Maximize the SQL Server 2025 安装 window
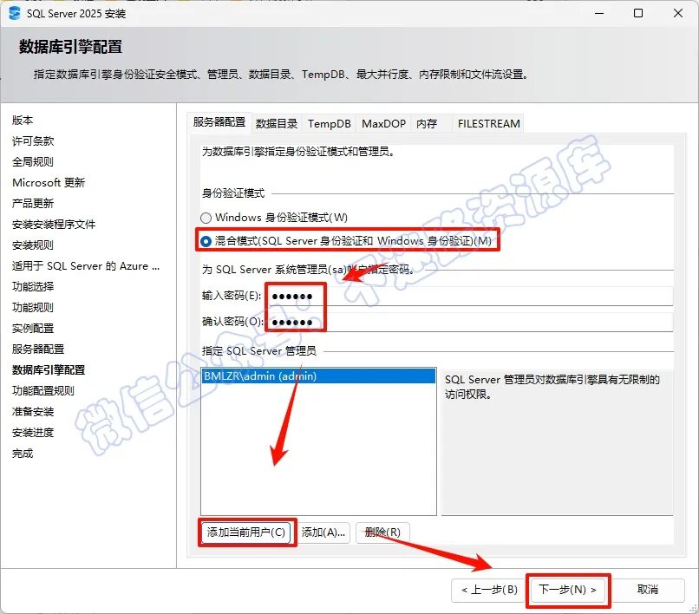The height and width of the screenshot is (614, 699). [638, 13]
